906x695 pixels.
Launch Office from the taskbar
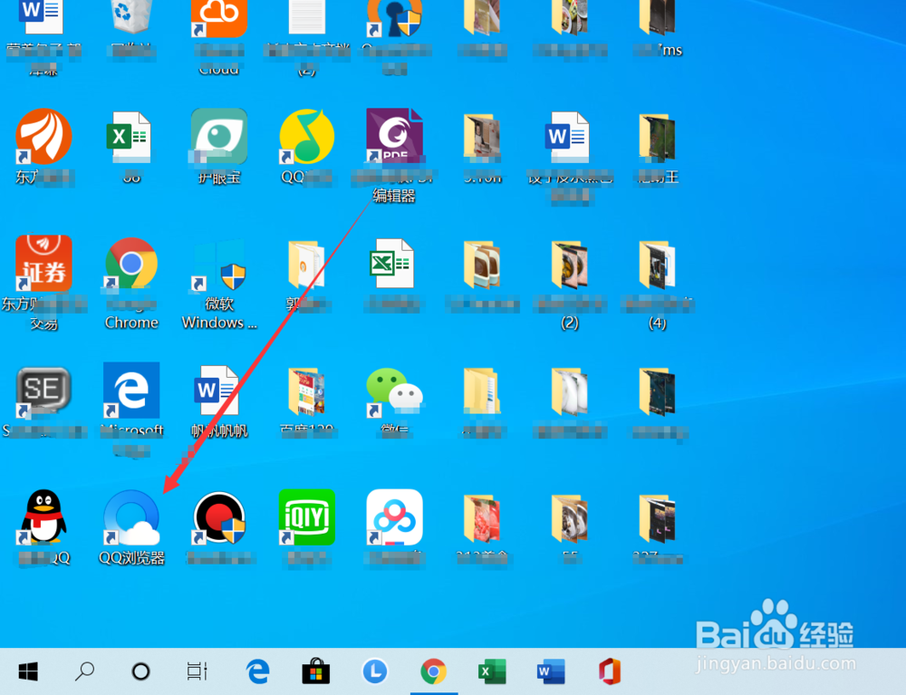(610, 671)
